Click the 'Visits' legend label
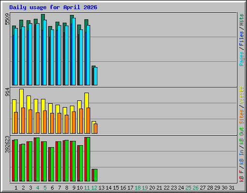The image size is (247, 193). point(242,96)
